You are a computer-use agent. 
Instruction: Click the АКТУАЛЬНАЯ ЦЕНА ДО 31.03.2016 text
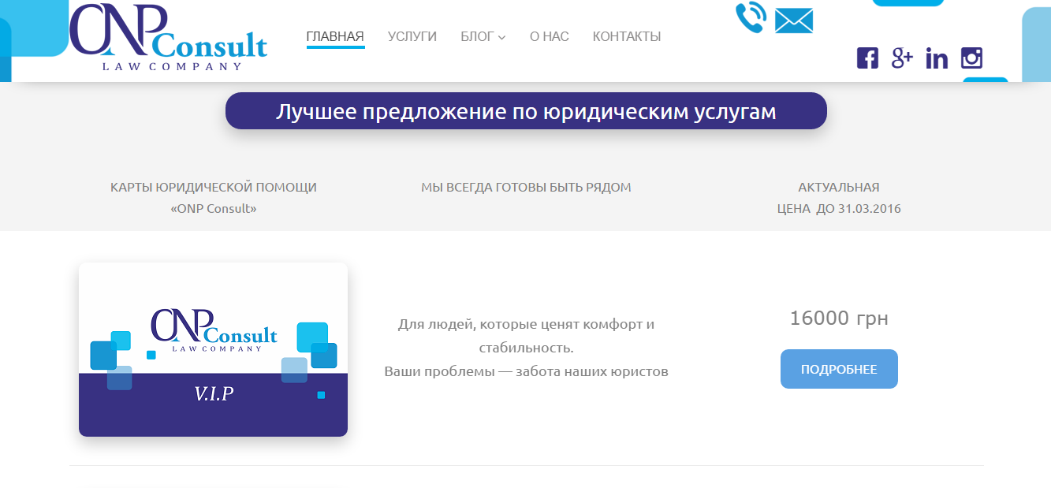pyautogui.click(x=839, y=198)
